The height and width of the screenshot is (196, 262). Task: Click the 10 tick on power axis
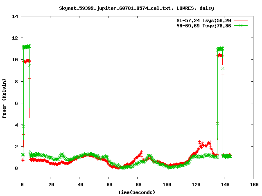tap(15, 60)
